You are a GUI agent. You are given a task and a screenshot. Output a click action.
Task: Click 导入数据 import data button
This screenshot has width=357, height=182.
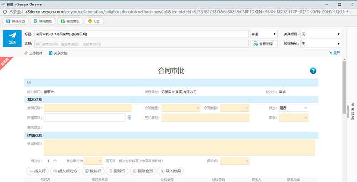click(171, 171)
